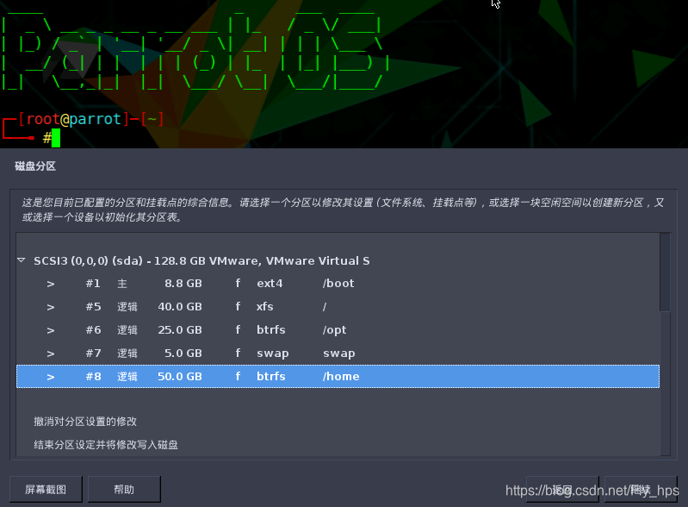Select the SCSI3 (0,0,0) (sda) disk entry
The height and width of the screenshot is (507, 688).
tap(201, 261)
